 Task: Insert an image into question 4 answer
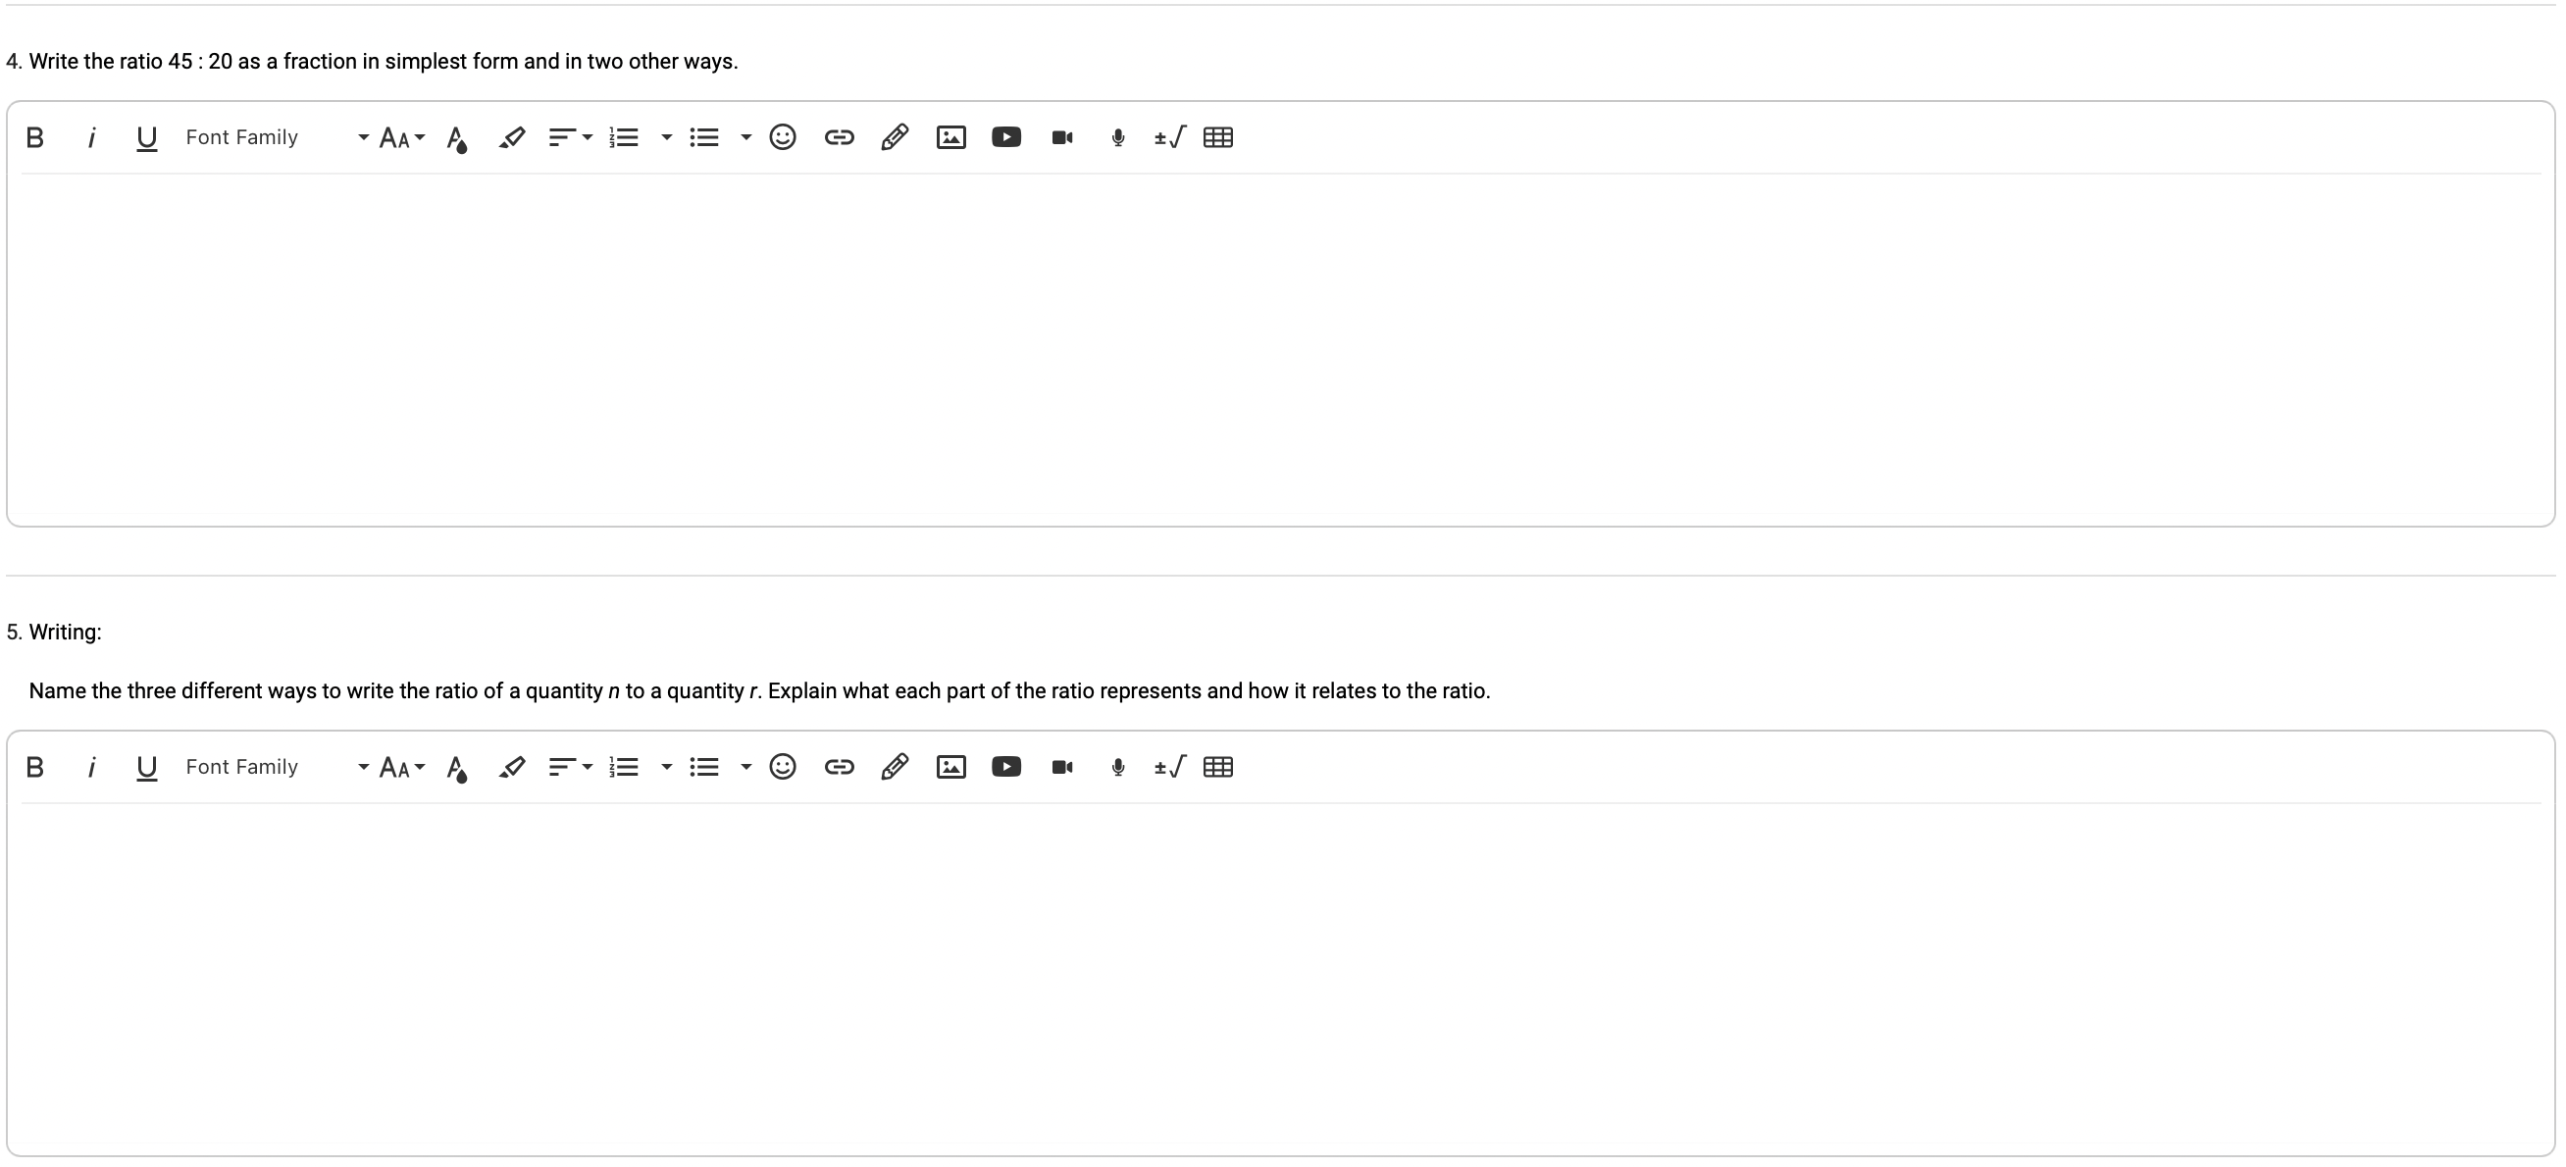pyautogui.click(x=951, y=136)
